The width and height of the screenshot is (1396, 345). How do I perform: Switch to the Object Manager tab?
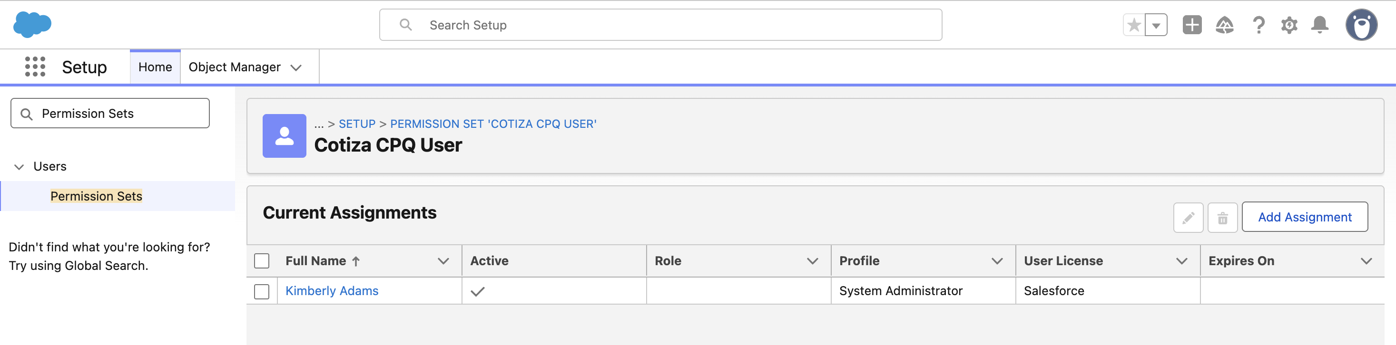(x=235, y=67)
